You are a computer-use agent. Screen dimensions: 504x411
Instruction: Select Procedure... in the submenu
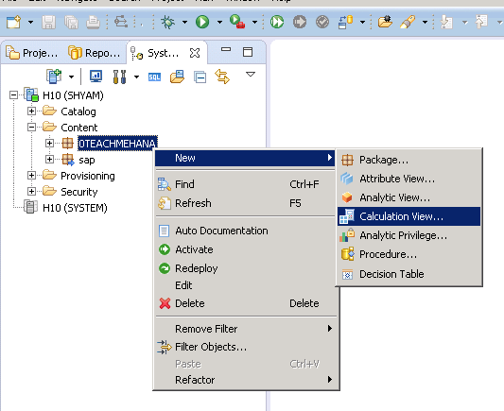point(409,254)
